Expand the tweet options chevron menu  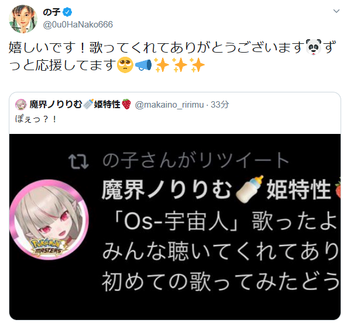pos(336,11)
